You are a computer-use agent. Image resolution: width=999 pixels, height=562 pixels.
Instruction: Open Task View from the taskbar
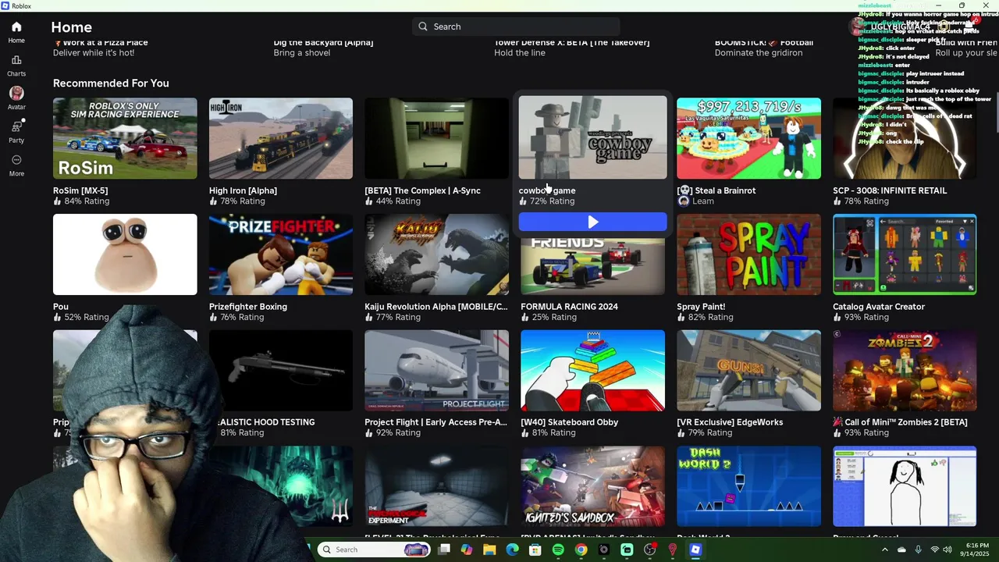[444, 550]
